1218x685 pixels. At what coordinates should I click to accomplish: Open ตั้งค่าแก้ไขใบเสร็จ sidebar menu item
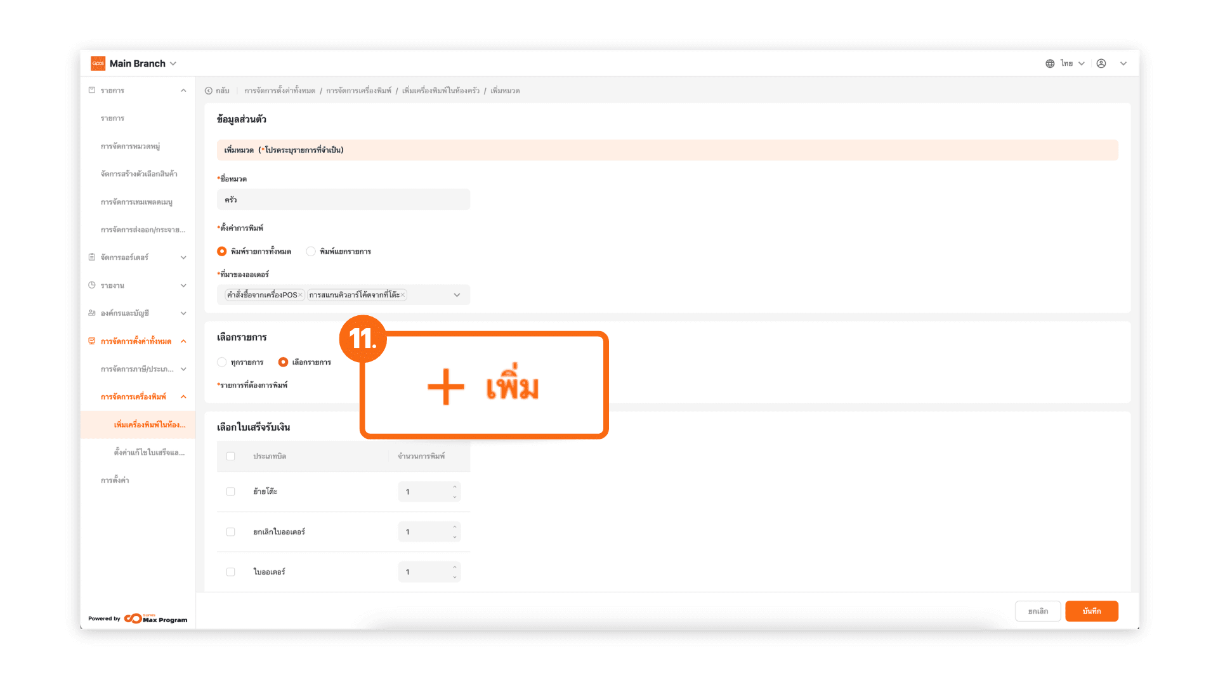(x=149, y=452)
